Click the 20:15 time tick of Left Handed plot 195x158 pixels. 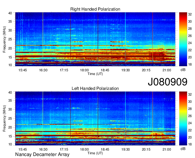point(146,149)
